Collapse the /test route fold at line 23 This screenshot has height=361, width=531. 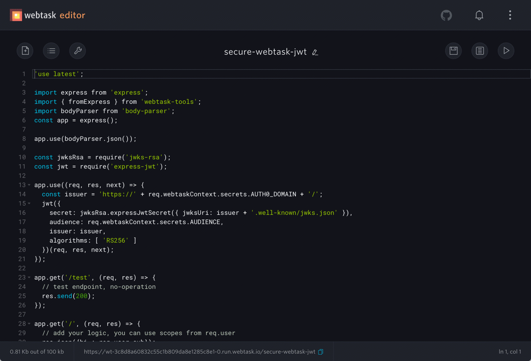29,277
